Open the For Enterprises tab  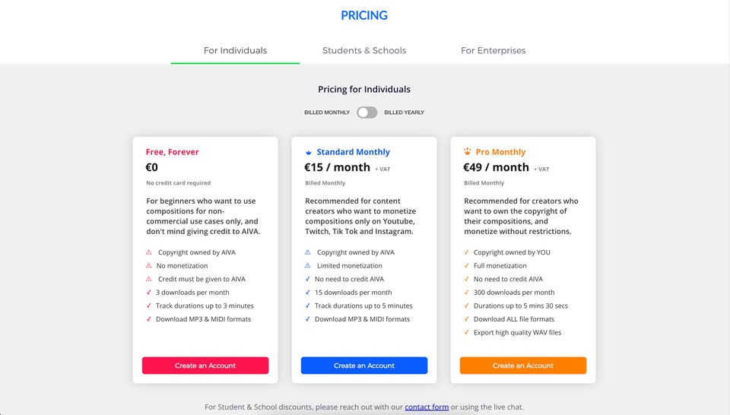pyautogui.click(x=493, y=50)
